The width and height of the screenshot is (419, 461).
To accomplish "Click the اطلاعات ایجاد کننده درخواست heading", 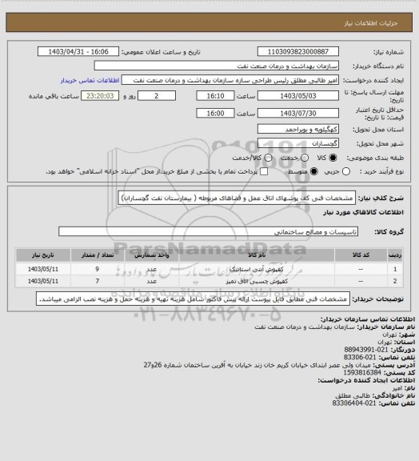I will [x=366, y=380].
